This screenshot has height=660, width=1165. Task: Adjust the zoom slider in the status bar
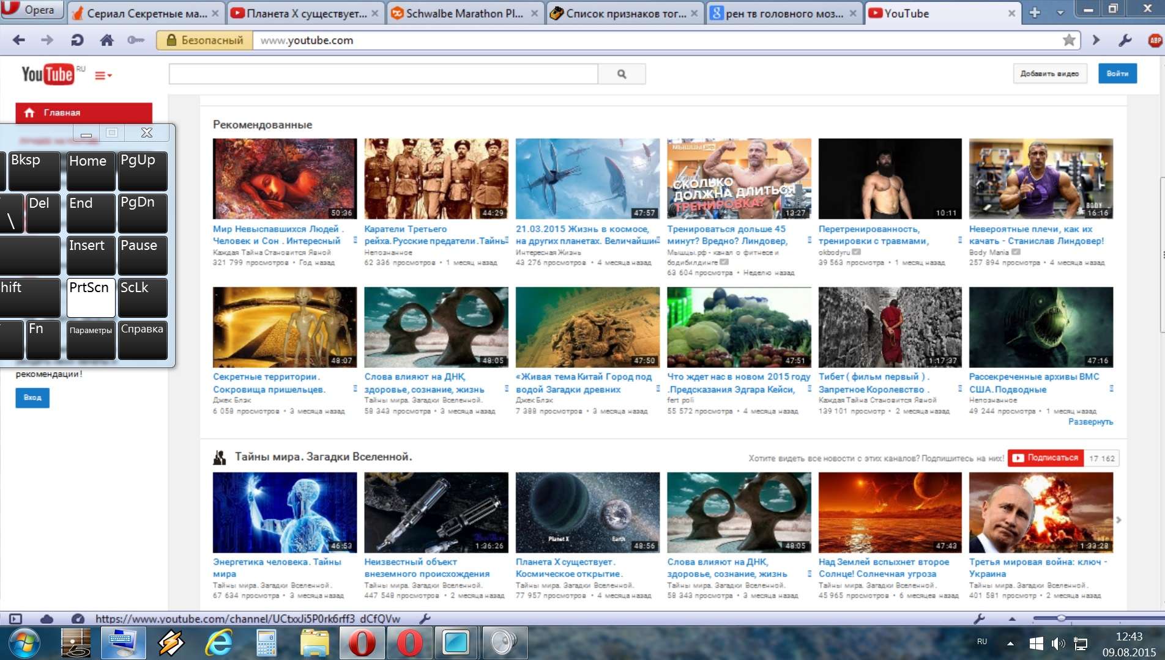tap(1061, 618)
